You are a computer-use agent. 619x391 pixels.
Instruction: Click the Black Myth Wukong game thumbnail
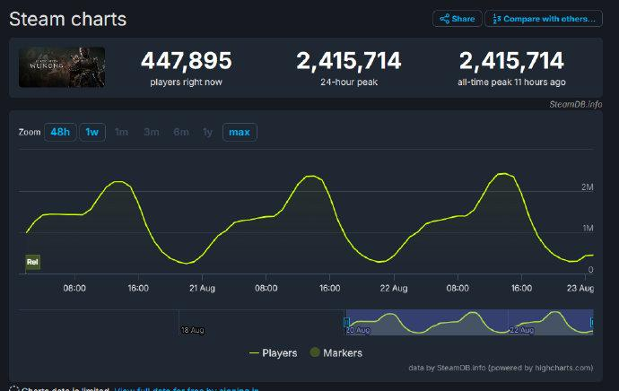coord(62,67)
